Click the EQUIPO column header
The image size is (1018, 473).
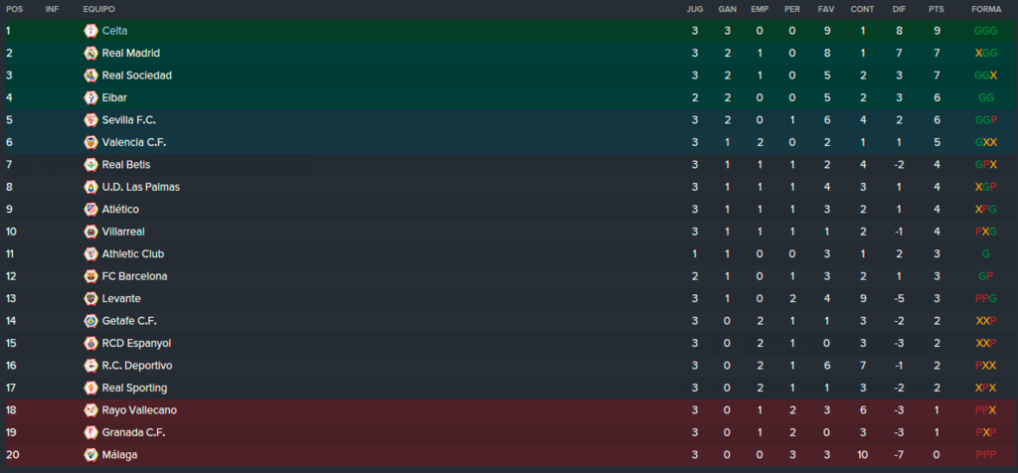(99, 10)
